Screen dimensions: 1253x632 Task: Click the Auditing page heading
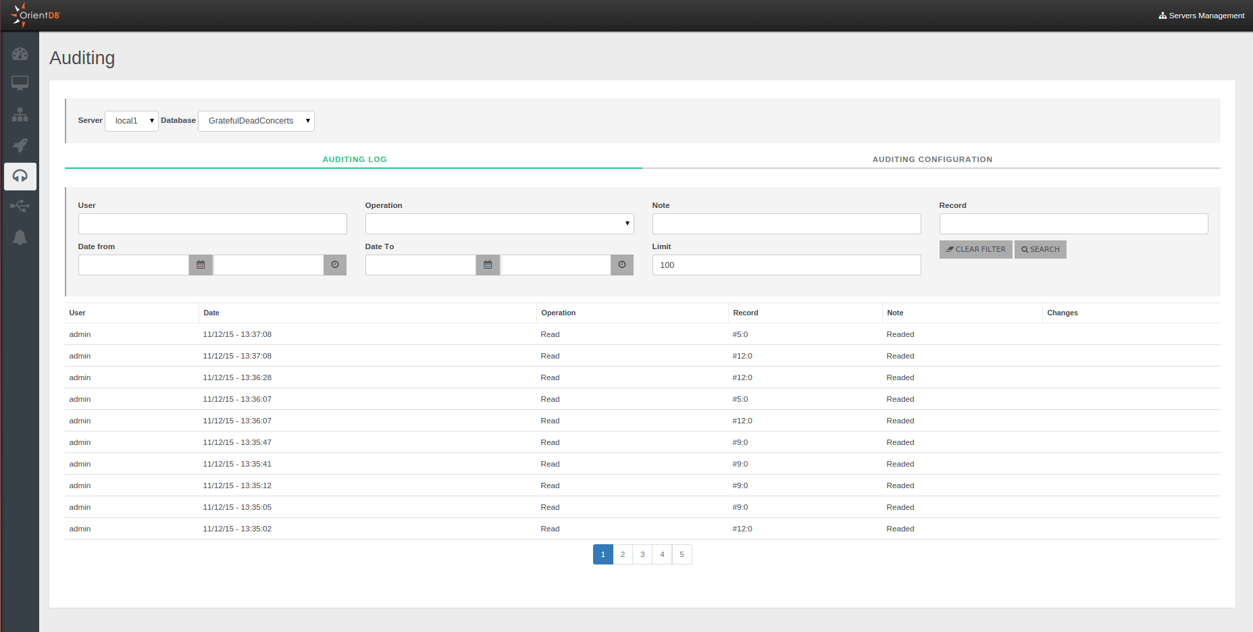82,58
